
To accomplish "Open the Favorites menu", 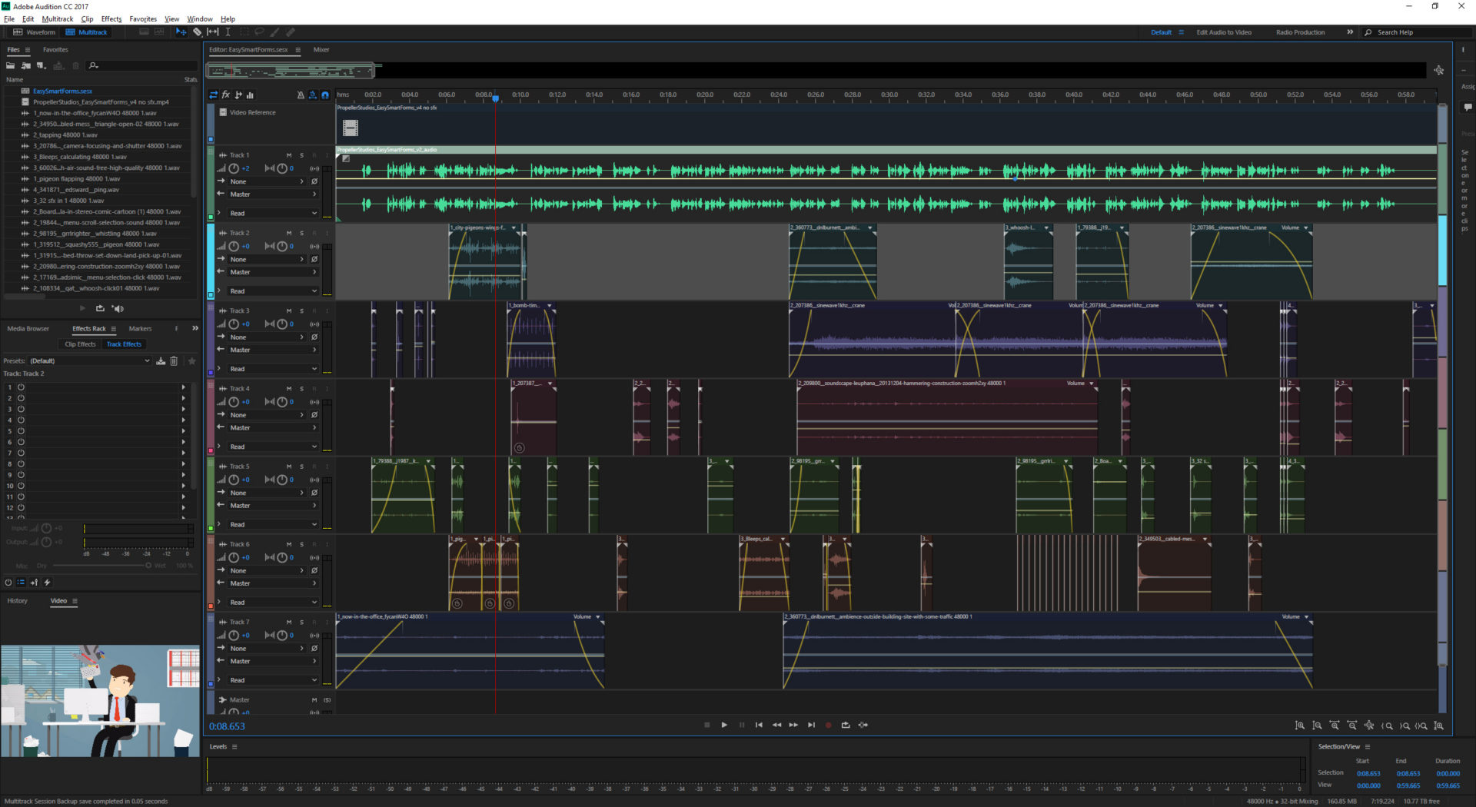I will pos(143,19).
